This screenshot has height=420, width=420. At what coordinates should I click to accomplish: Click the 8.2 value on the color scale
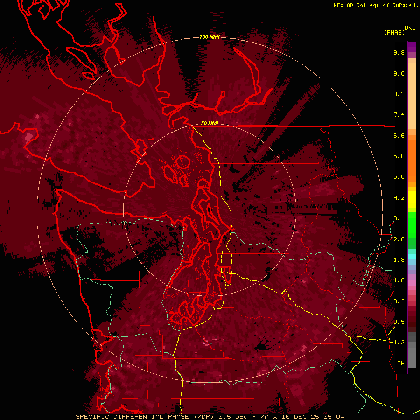coord(399,94)
